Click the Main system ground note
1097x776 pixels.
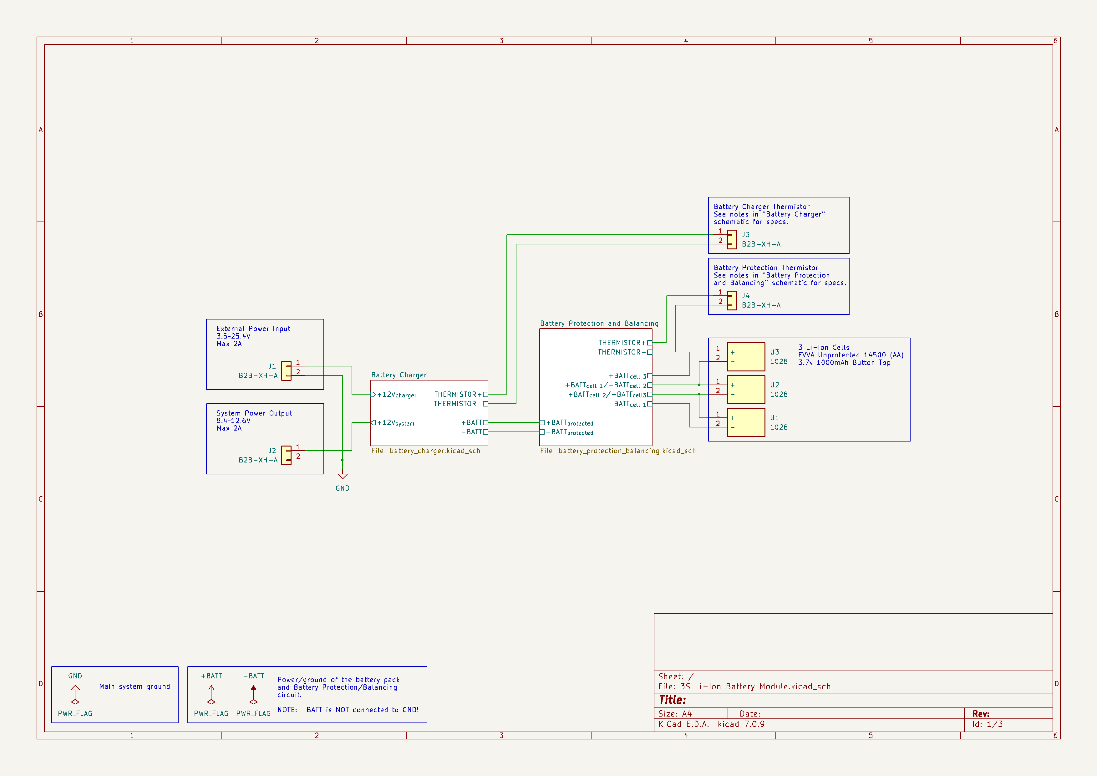[135, 686]
